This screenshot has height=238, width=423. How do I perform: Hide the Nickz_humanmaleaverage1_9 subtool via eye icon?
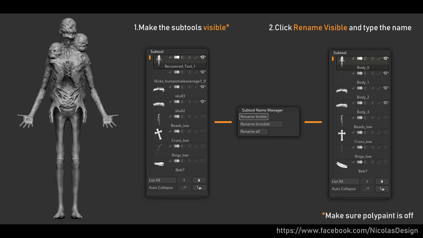(203, 72)
